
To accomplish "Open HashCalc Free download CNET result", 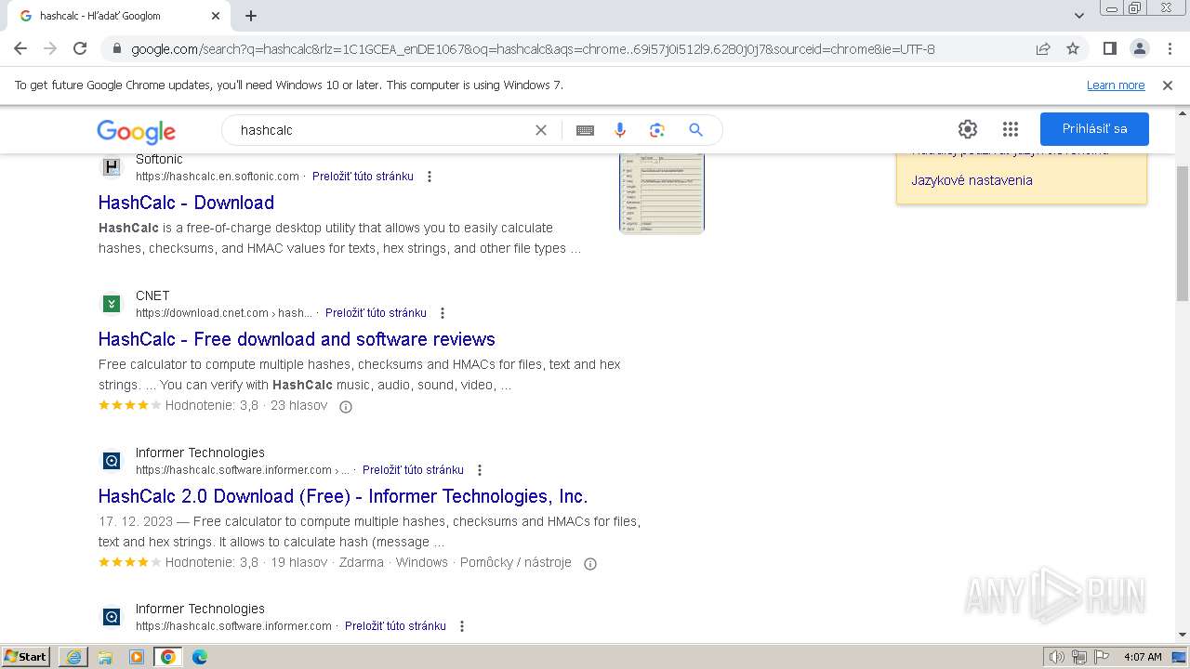I will 297,339.
